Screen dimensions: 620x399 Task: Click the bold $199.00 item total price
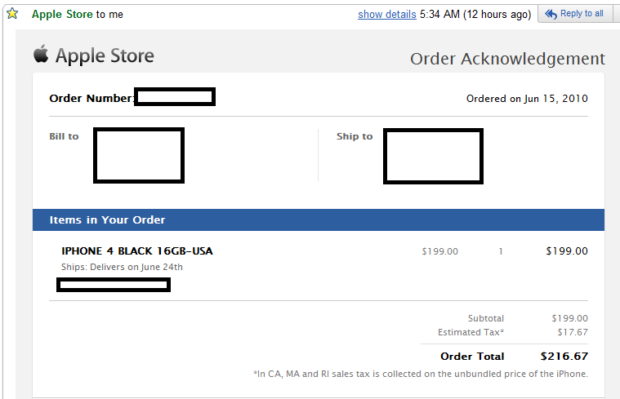pyautogui.click(x=566, y=251)
